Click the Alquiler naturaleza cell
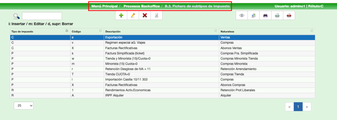 click(267, 95)
